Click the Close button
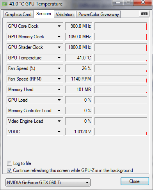Image resolution: width=153 pixels, height=190 pixels. tap(135, 181)
